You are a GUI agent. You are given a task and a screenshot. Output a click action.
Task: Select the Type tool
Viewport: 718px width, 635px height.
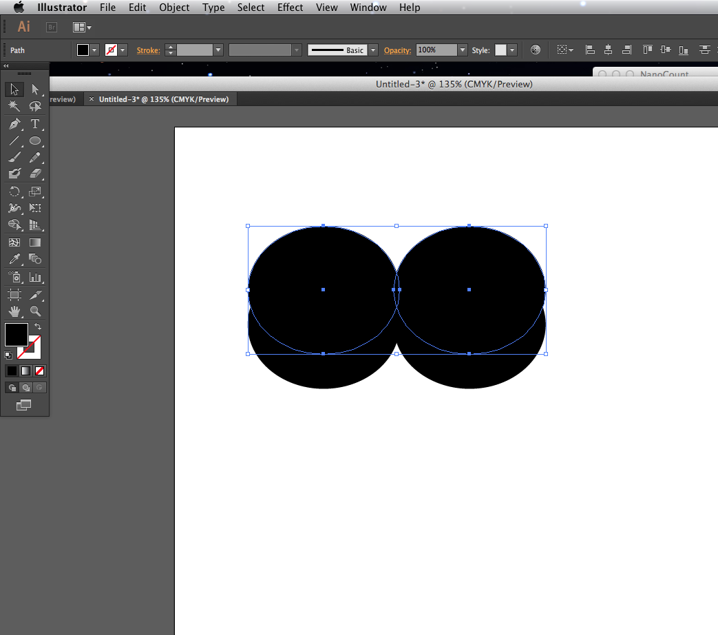tap(35, 124)
